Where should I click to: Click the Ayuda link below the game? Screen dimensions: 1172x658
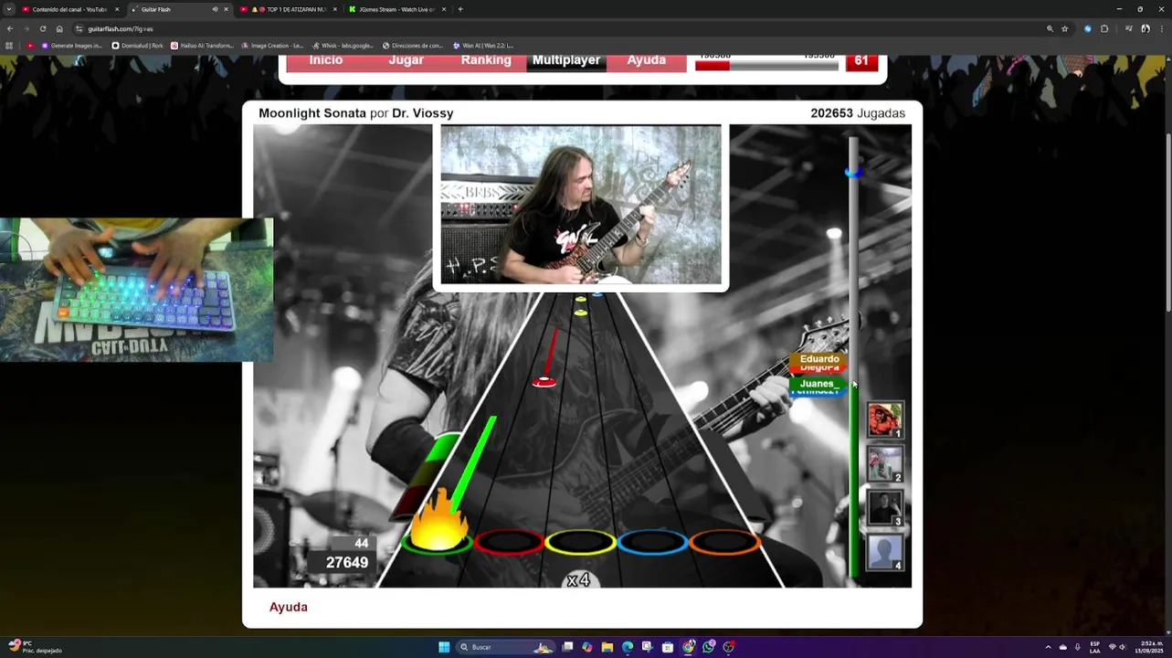[289, 607]
